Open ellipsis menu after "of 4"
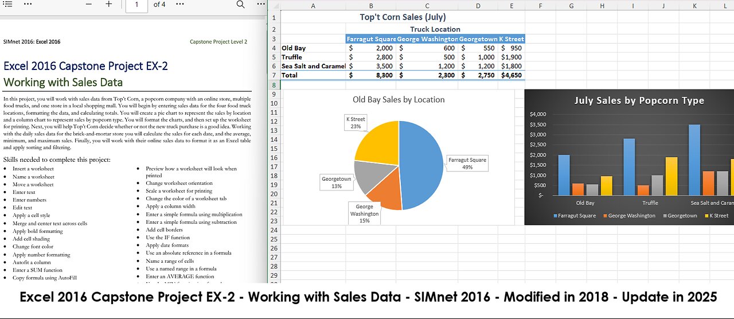Viewport: 734px width, 319px height. click(x=179, y=4)
